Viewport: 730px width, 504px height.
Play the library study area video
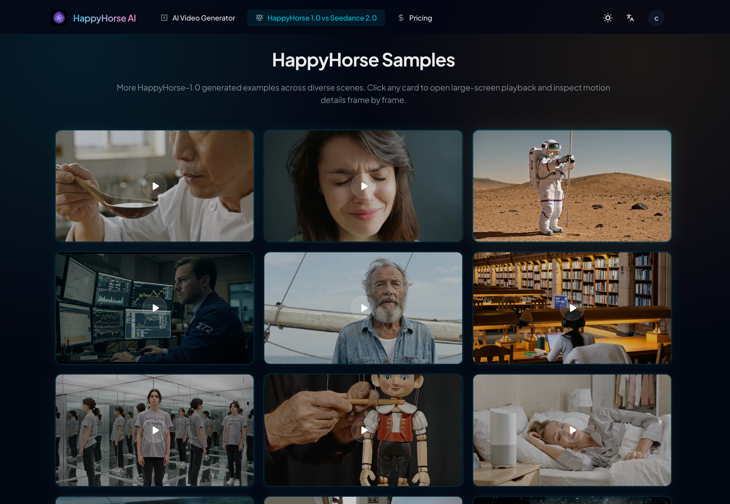coord(572,308)
